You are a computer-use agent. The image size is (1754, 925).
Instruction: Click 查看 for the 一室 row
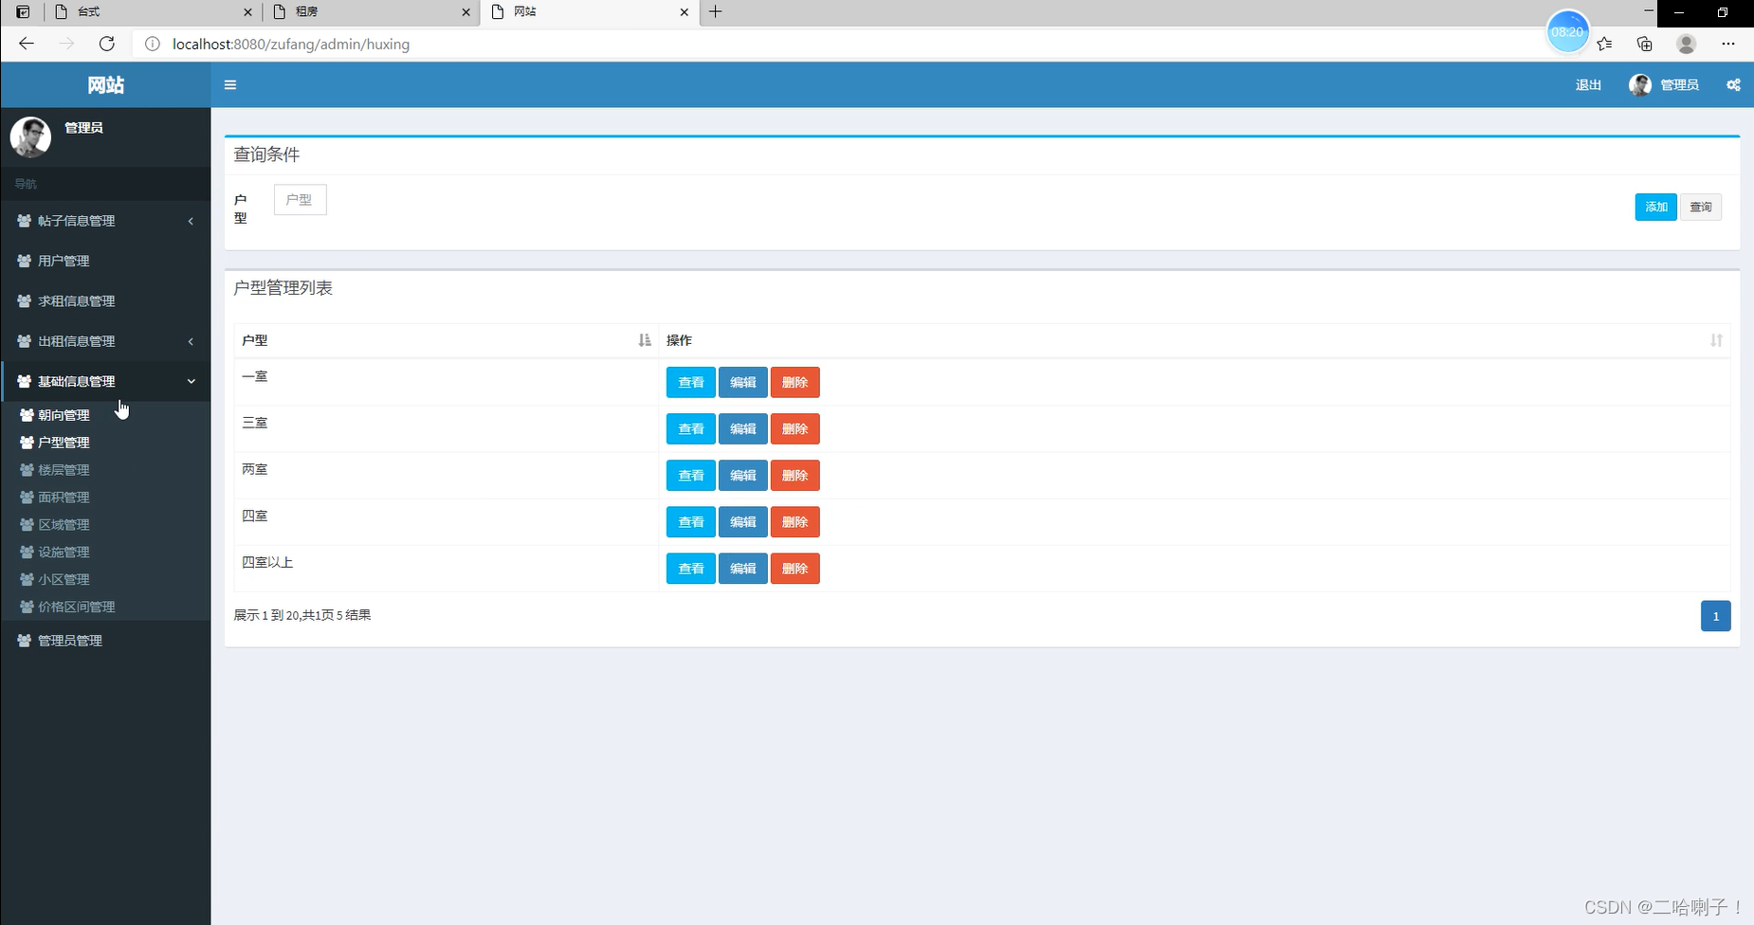[x=691, y=383]
